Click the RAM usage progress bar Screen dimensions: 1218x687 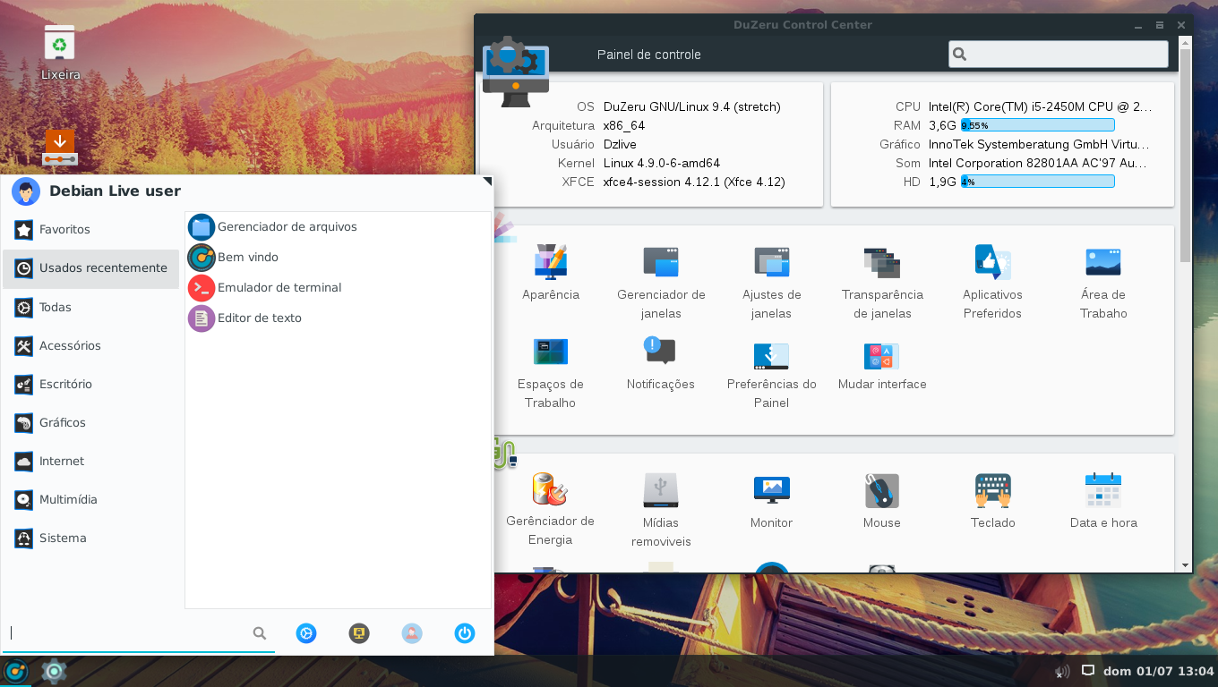pos(1037,125)
